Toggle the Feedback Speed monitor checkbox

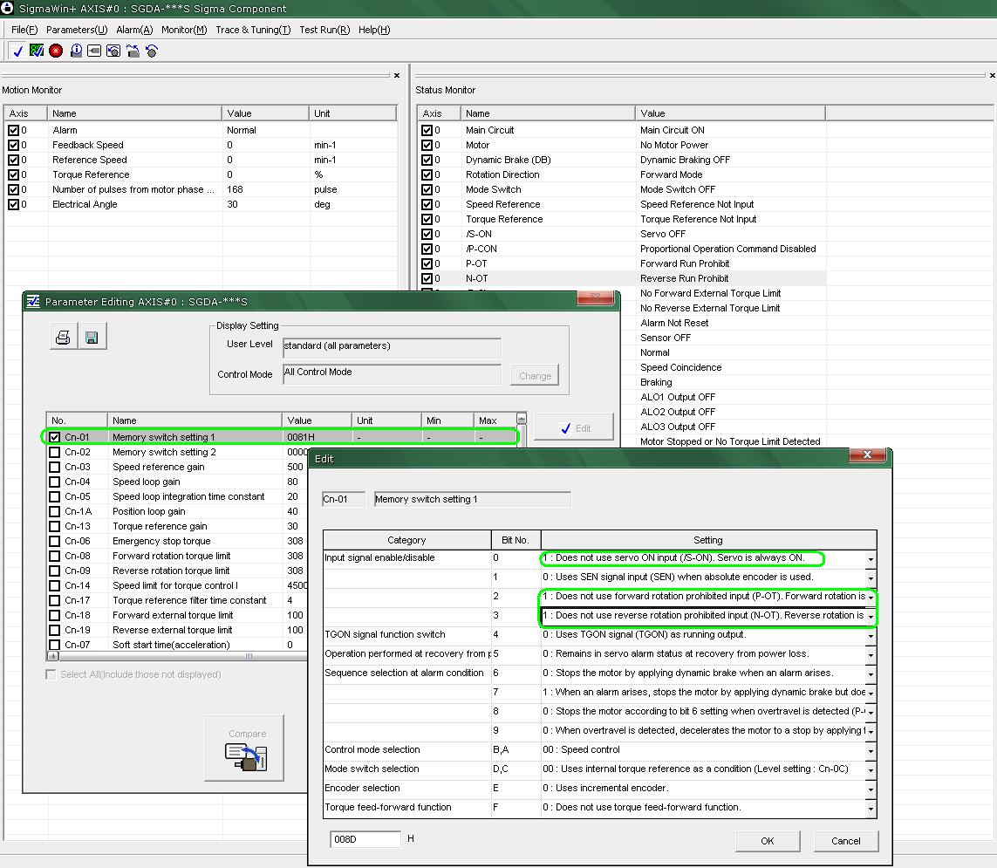tap(13, 146)
